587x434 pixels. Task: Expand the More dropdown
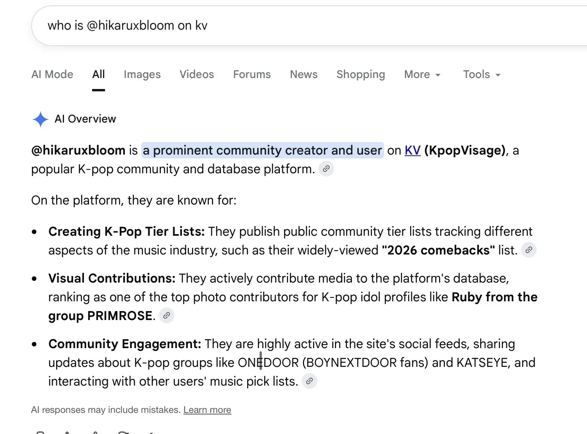click(422, 74)
